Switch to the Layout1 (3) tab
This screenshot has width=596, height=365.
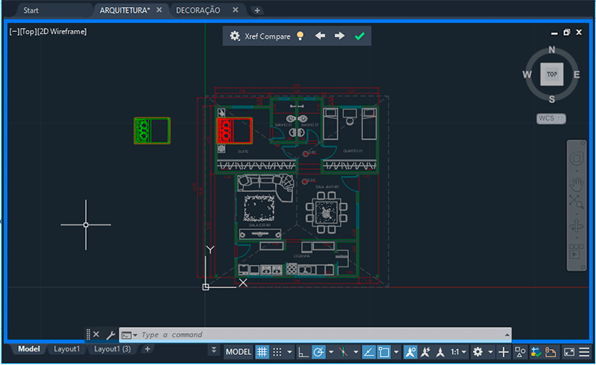pyautogui.click(x=112, y=349)
